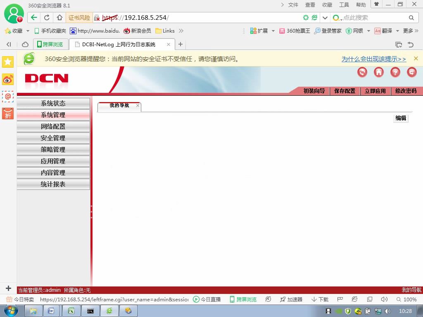Click the 保存配置 button
Image resolution: width=423 pixels, height=317 pixels.
click(x=345, y=91)
